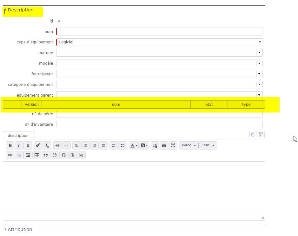Collapse the Attribution section
Screen dimensions: 298x236
[x=5, y=229]
